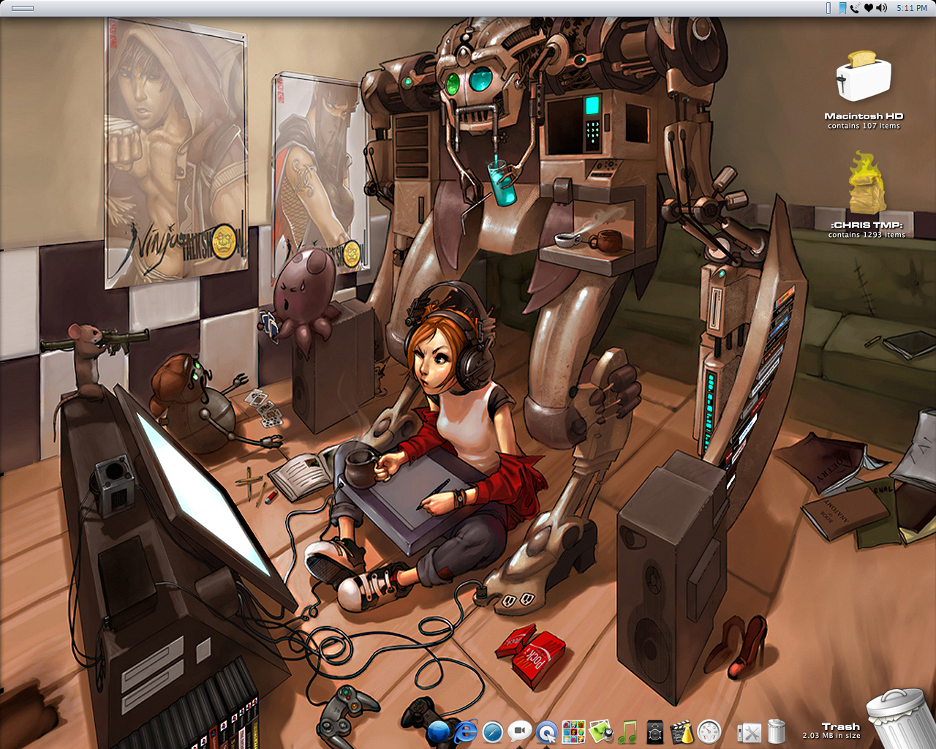Viewport: 936px width, 749px height.
Task: Click the black speaker icon in Dock
Action: click(x=654, y=731)
